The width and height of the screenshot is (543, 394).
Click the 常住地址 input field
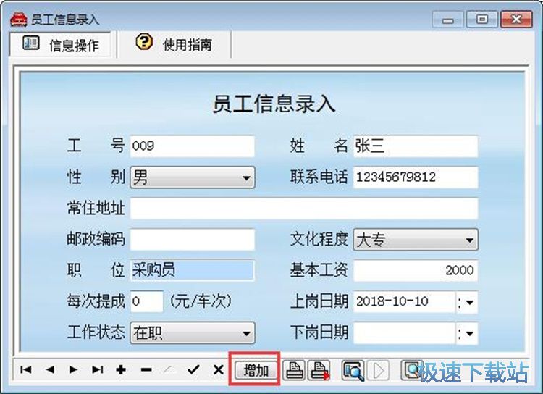click(304, 209)
